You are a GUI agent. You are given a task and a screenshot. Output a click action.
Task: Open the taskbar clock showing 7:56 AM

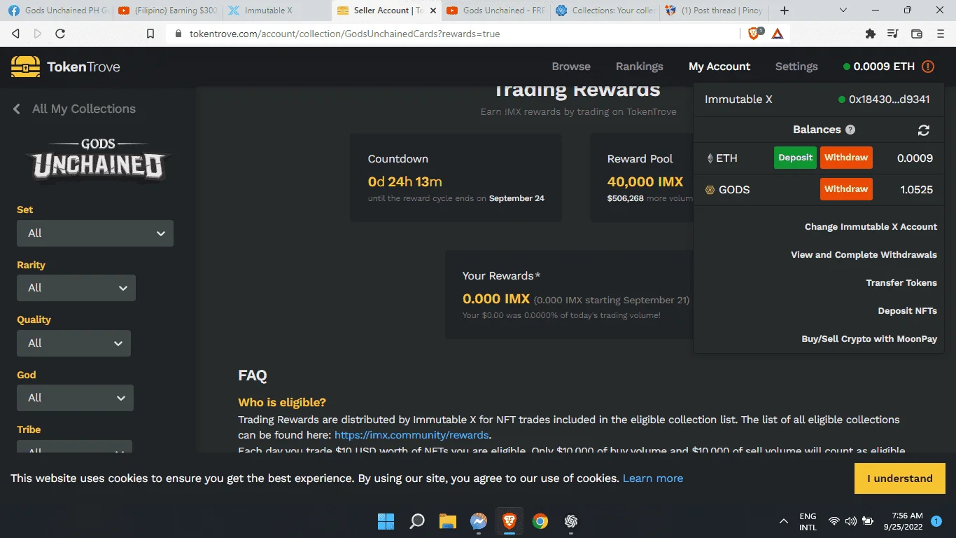point(902,521)
